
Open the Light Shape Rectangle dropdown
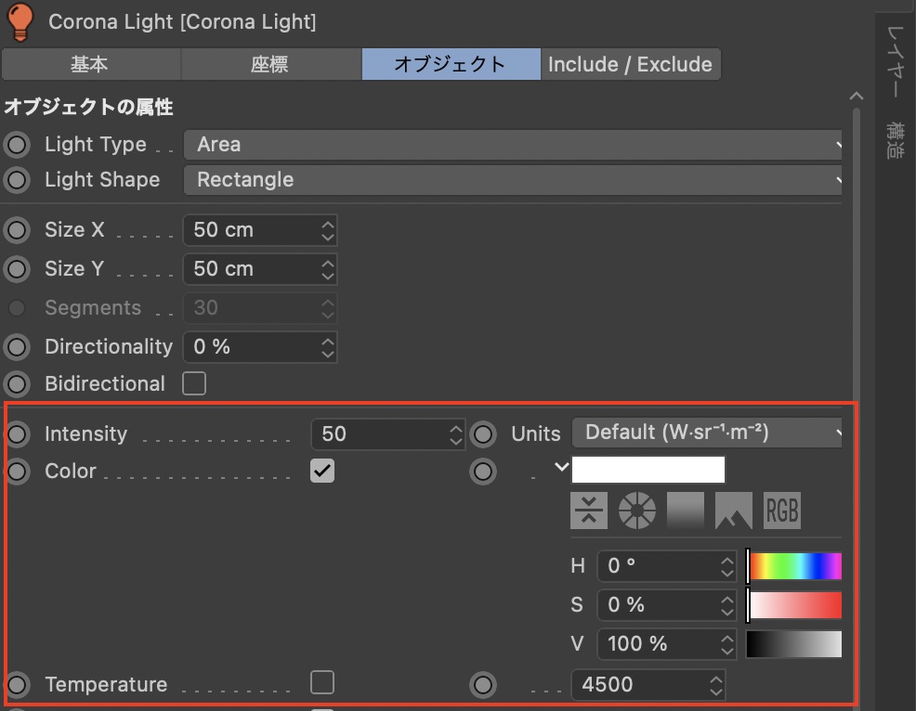tap(514, 180)
